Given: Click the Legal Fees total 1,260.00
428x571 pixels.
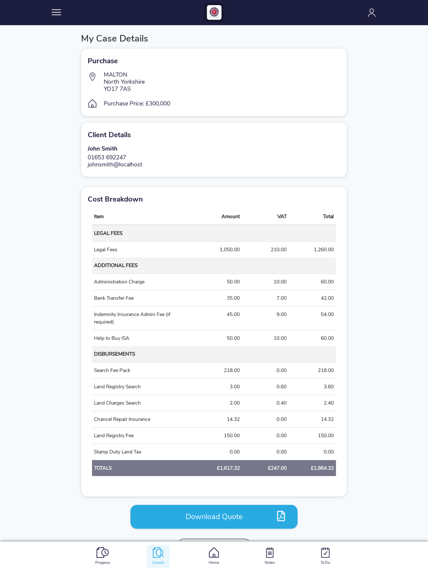Looking at the screenshot, I should pyautogui.click(x=324, y=250).
